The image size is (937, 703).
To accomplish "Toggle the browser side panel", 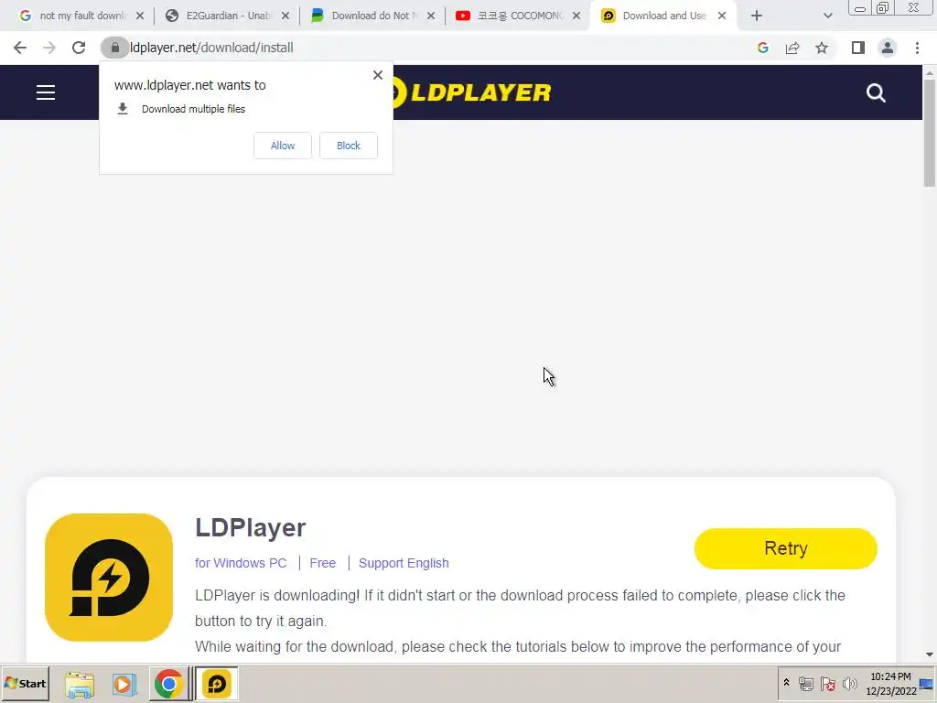I will coord(858,48).
